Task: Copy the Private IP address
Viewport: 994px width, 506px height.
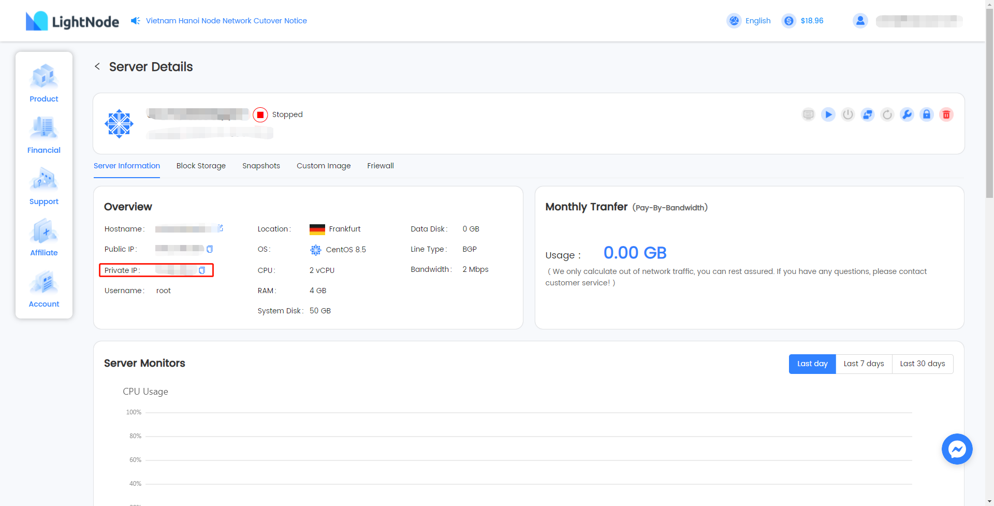Action: [202, 270]
